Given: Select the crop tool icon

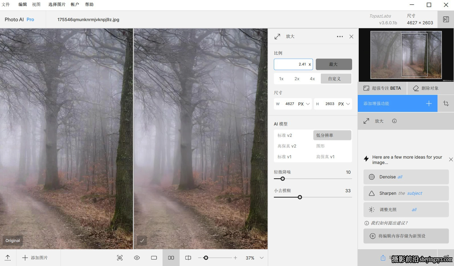Looking at the screenshot, I should [x=446, y=104].
